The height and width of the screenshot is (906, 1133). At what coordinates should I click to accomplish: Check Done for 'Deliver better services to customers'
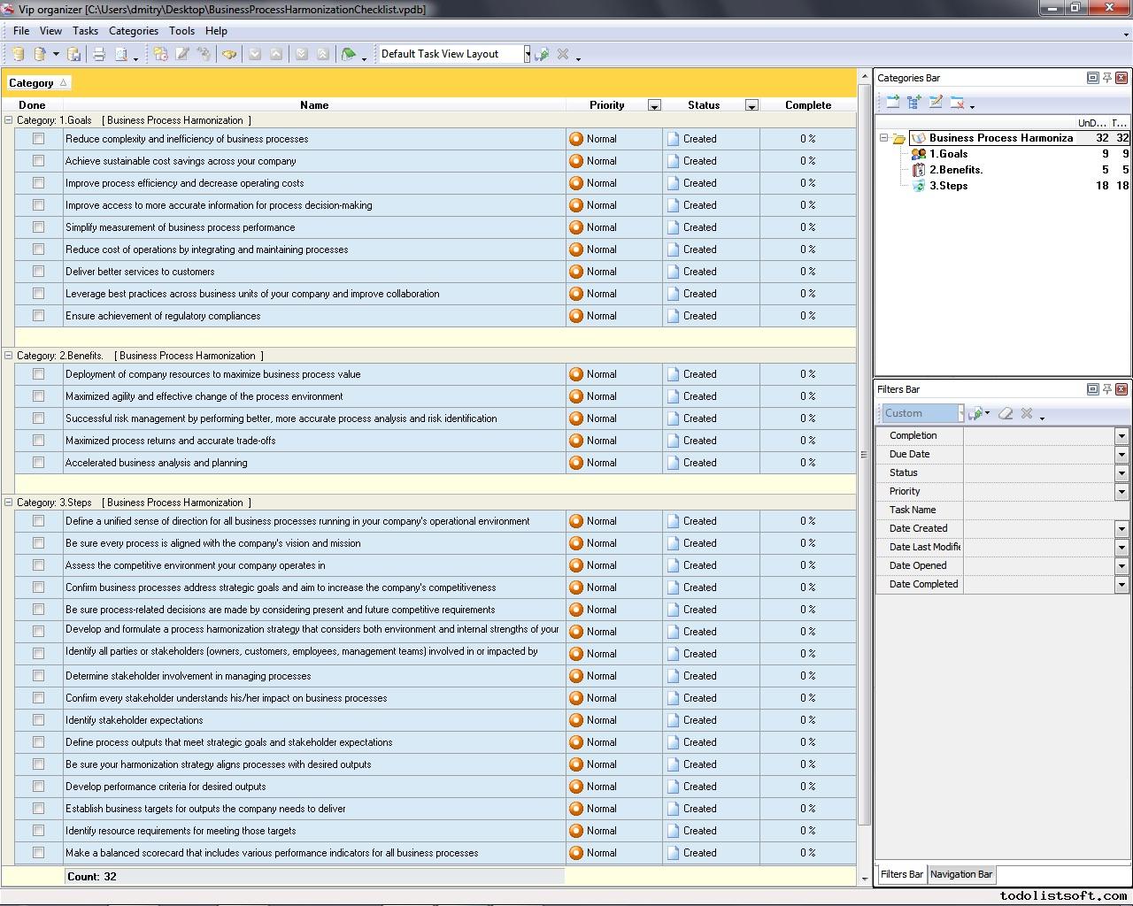click(37, 272)
